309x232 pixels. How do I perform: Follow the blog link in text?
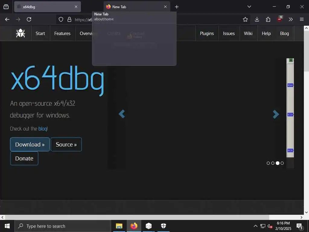pyautogui.click(x=43, y=129)
